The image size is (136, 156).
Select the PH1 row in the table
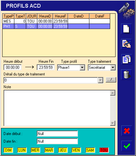[56, 26]
